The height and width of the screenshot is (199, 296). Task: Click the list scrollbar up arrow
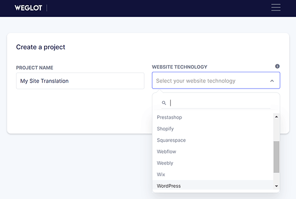pos(277,117)
